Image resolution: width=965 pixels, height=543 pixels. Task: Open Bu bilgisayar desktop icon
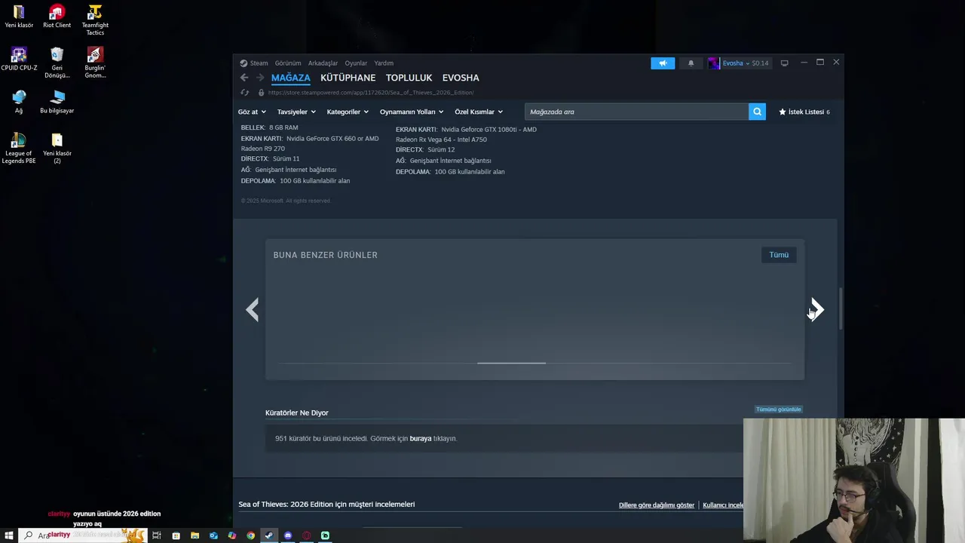(x=57, y=102)
